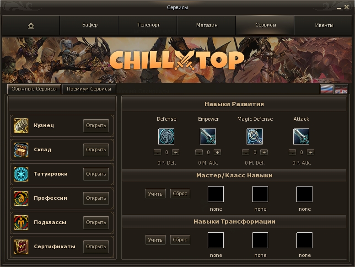Click the Magic Defense skill icon
This screenshot has height=267, width=355.
[x=255, y=136]
